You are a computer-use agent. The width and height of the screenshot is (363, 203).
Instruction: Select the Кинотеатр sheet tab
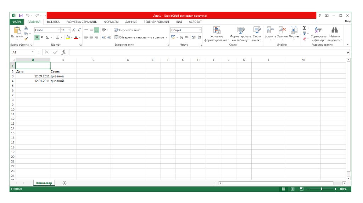tap(44, 183)
